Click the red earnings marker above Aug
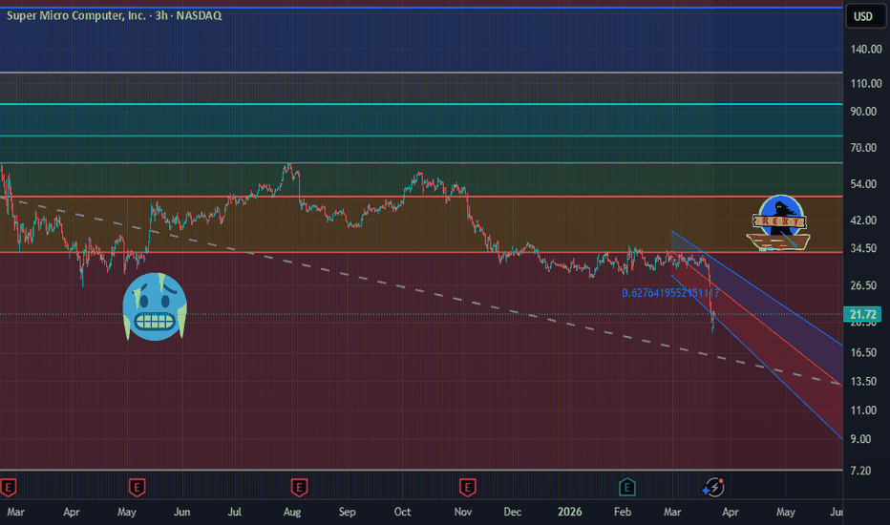The image size is (890, 525). click(302, 487)
